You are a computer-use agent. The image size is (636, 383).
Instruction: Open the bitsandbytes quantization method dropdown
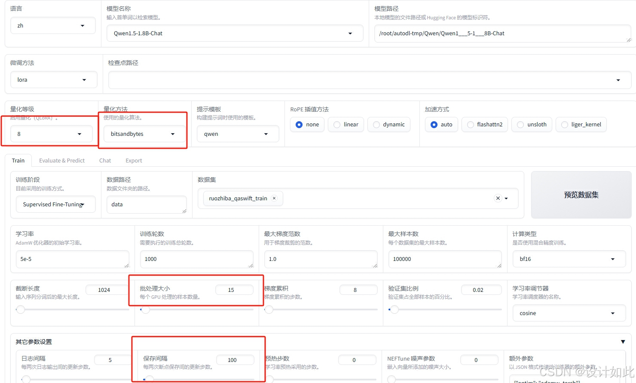click(x=144, y=134)
